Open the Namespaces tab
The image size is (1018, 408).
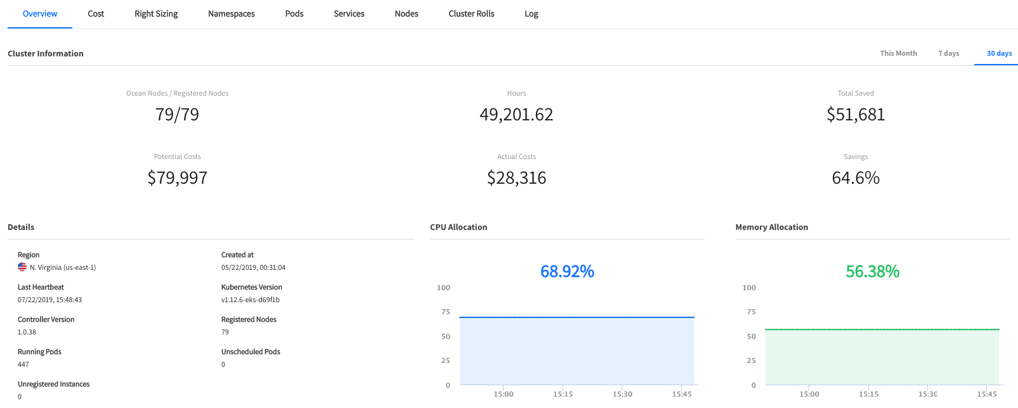pos(232,14)
